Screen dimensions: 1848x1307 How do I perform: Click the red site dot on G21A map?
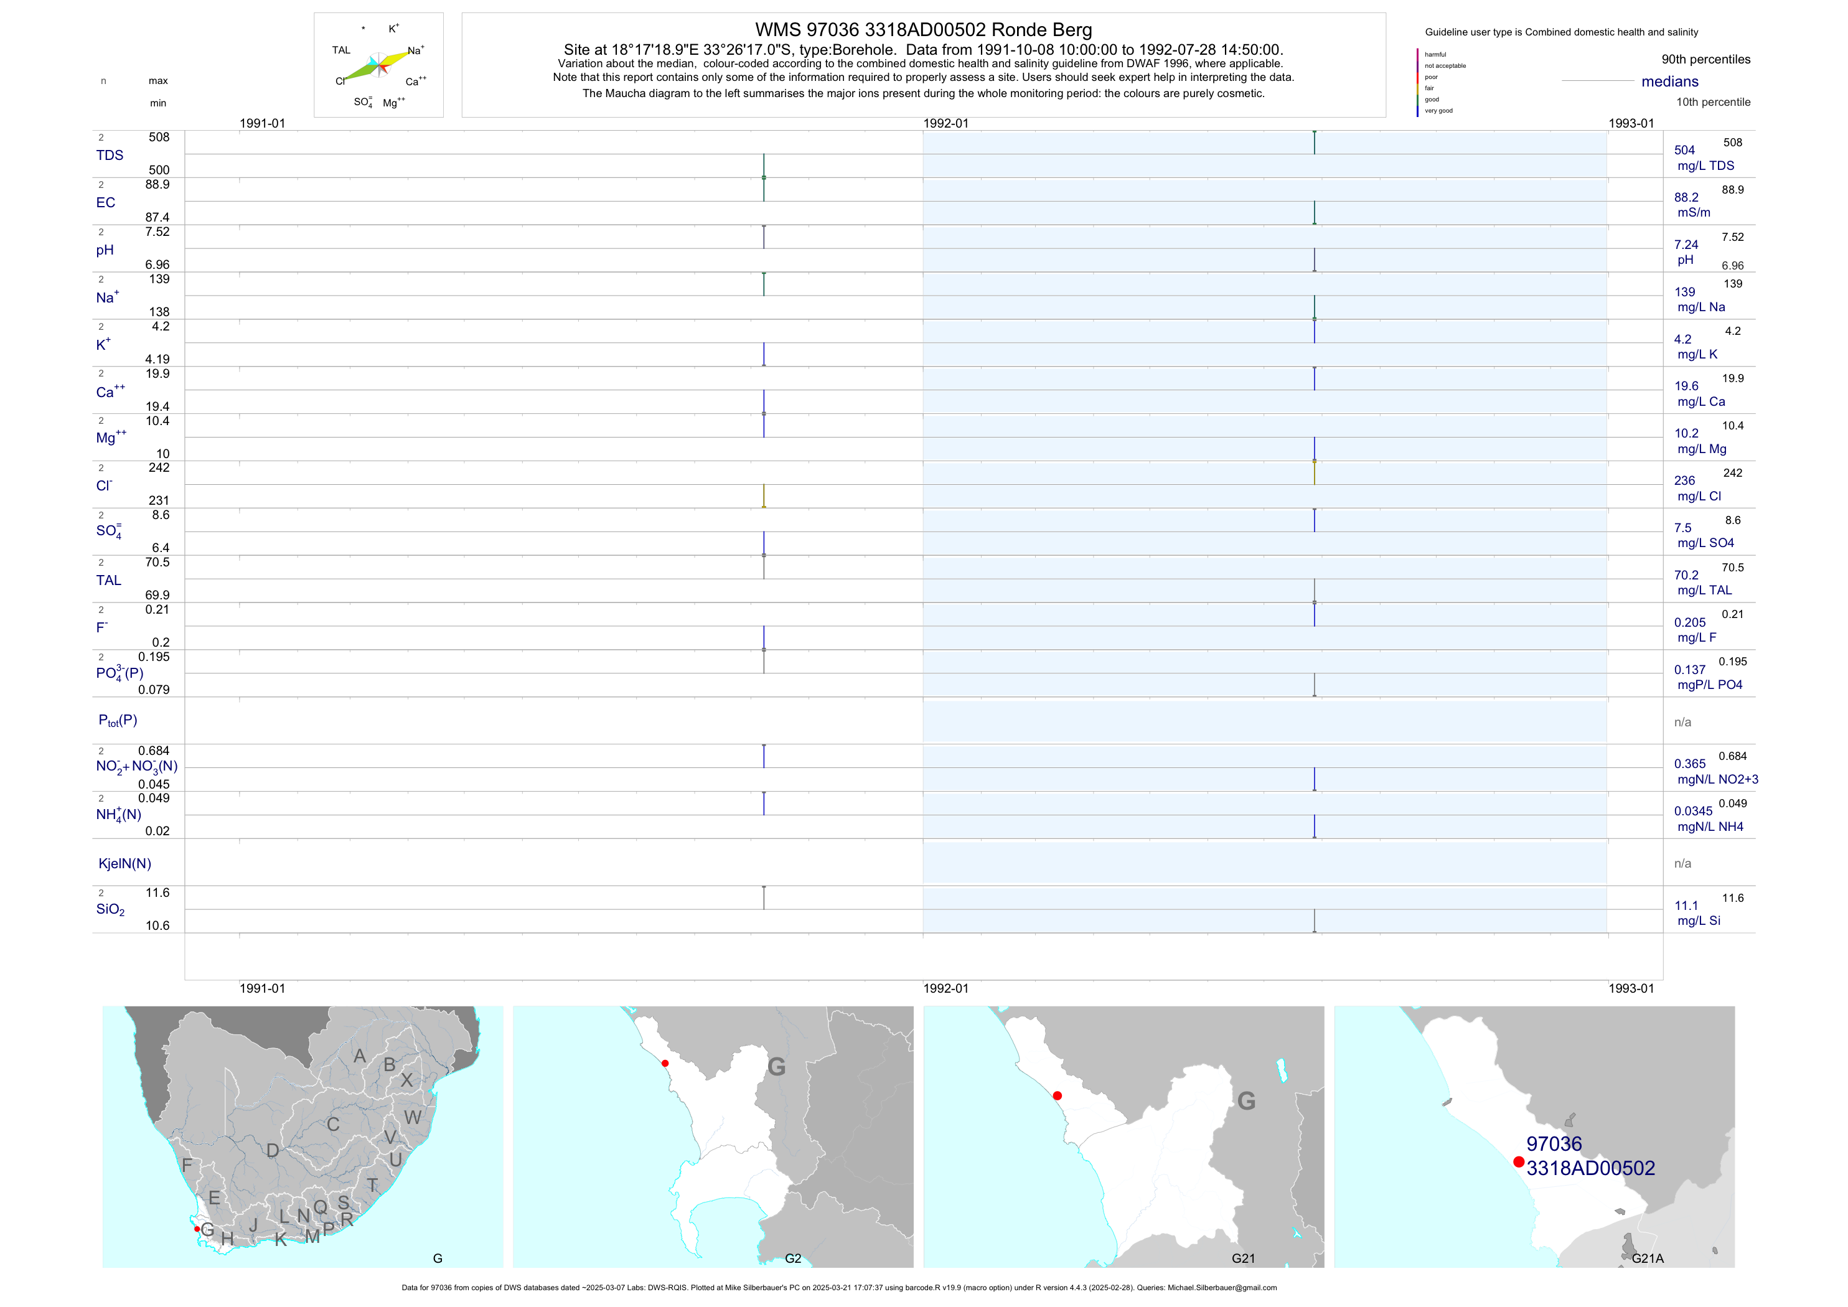1518,1161
